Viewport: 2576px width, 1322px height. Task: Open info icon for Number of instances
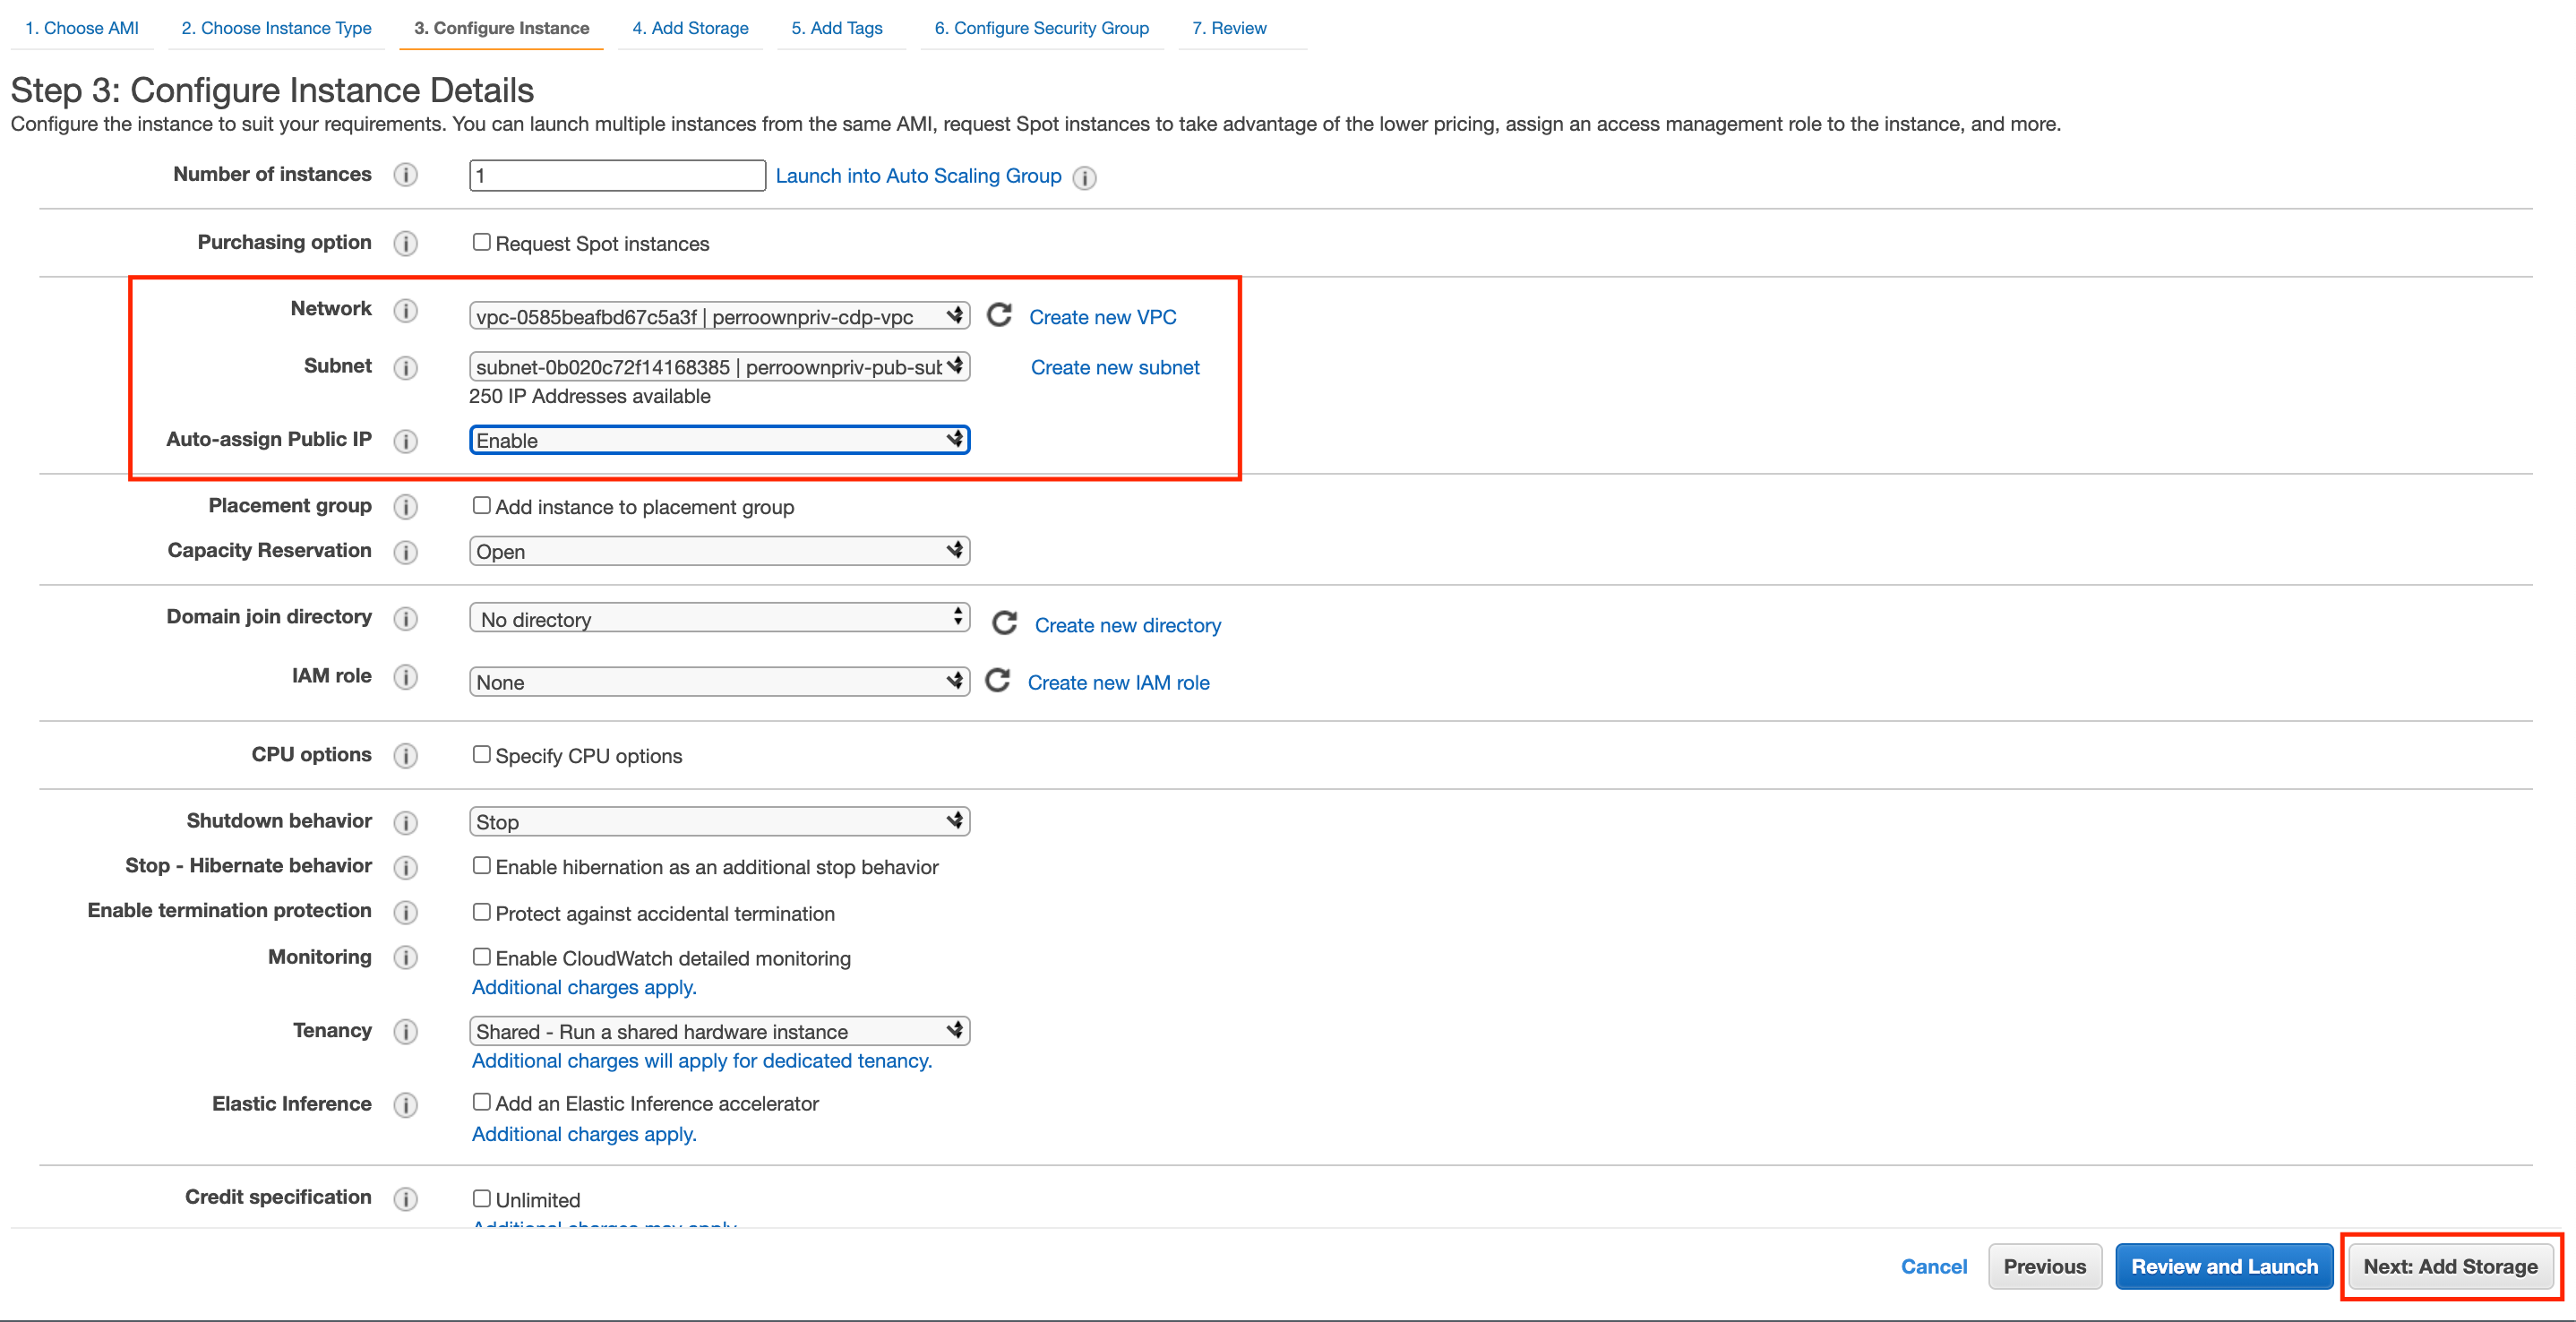point(405,175)
